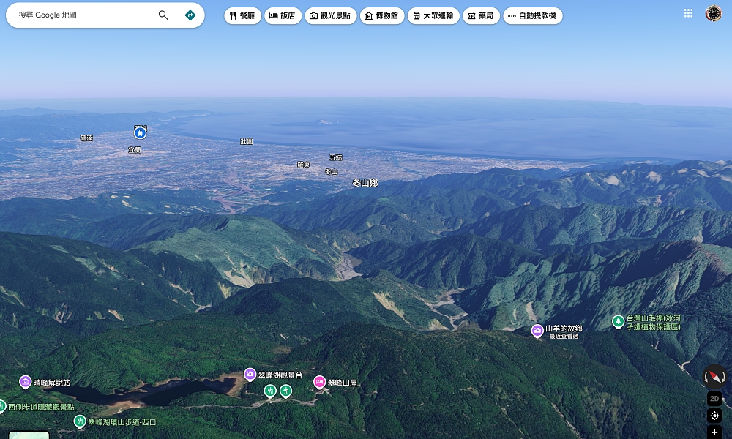Switch to 2D view
Screen dimensions: 732x439
(714, 399)
